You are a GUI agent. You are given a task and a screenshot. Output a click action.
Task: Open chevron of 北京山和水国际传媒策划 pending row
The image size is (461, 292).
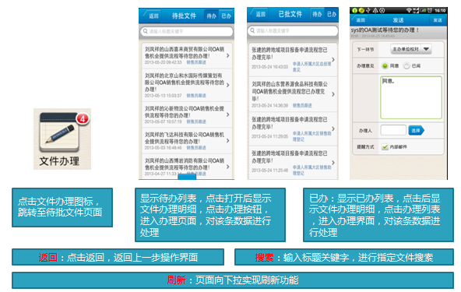228,85
